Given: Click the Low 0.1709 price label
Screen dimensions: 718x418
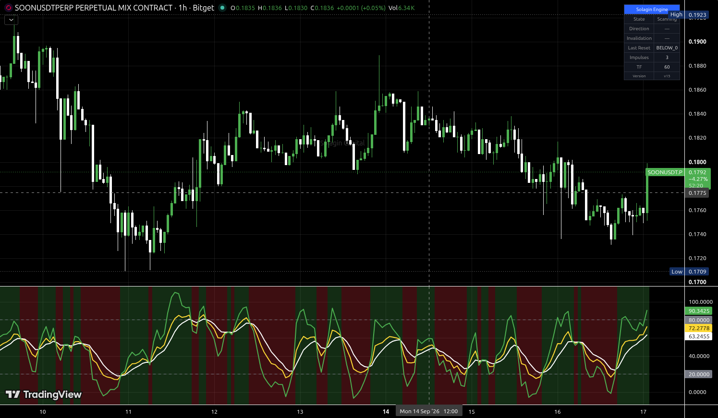Looking at the screenshot, I should (x=689, y=272).
